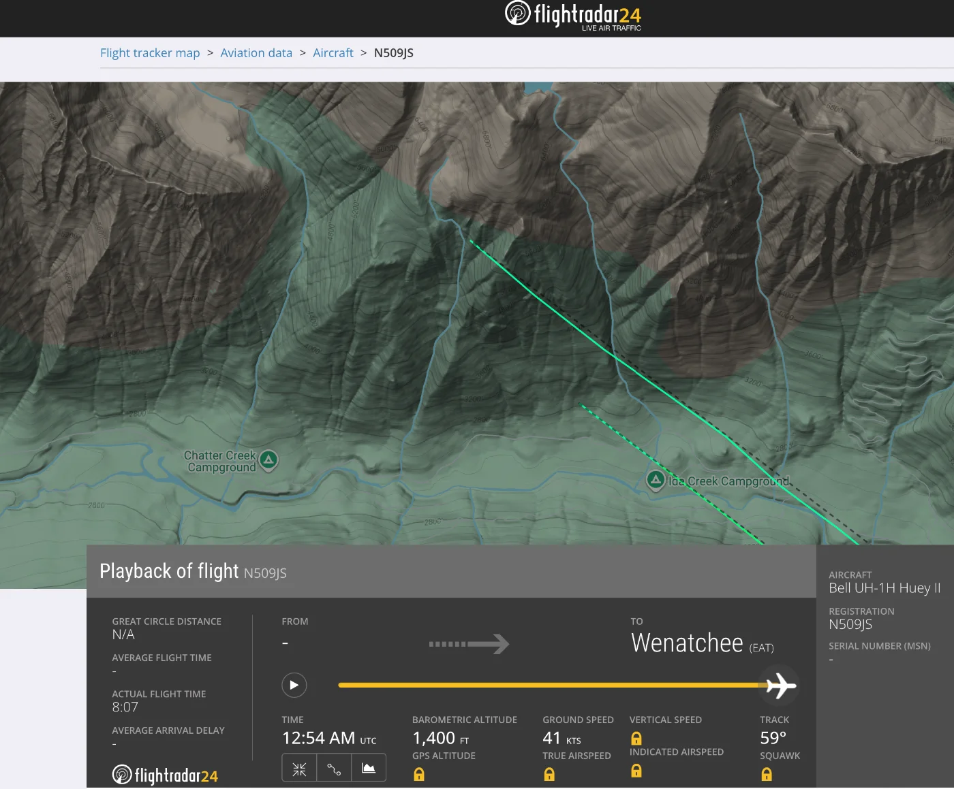Viewport: 954px width, 789px height.
Task: Select the Ida Creek Campground marker
Action: coord(656,480)
